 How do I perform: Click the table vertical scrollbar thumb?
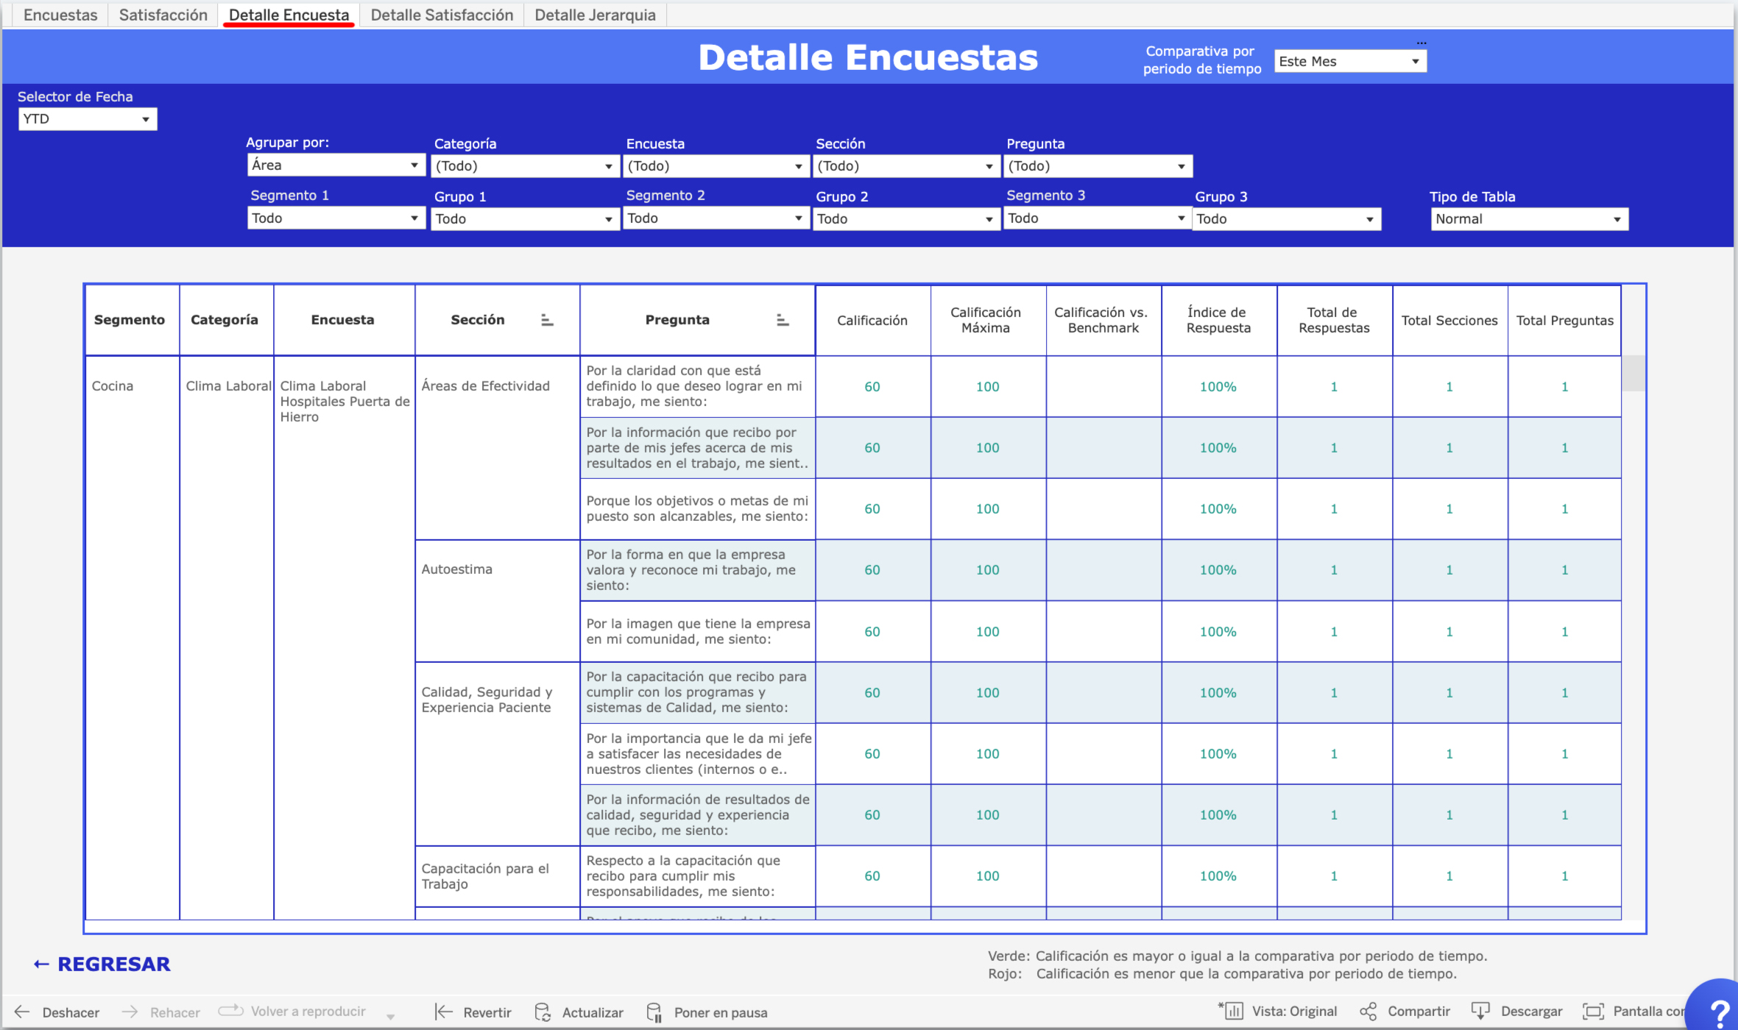(x=1633, y=373)
